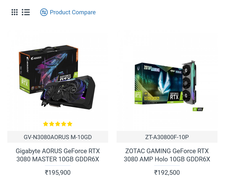Switch to list view layout
Viewport: 229px width, 189px height.
click(26, 12)
